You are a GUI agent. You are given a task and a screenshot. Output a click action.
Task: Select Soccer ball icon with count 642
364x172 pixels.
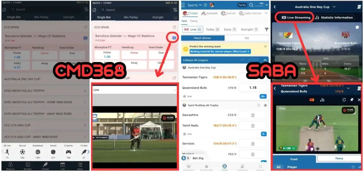point(22,152)
